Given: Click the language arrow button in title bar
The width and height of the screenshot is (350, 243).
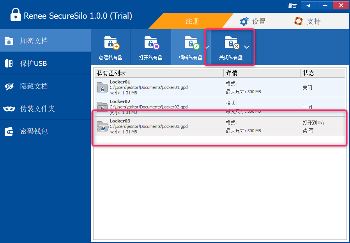Looking at the screenshot, I should (x=309, y=5).
